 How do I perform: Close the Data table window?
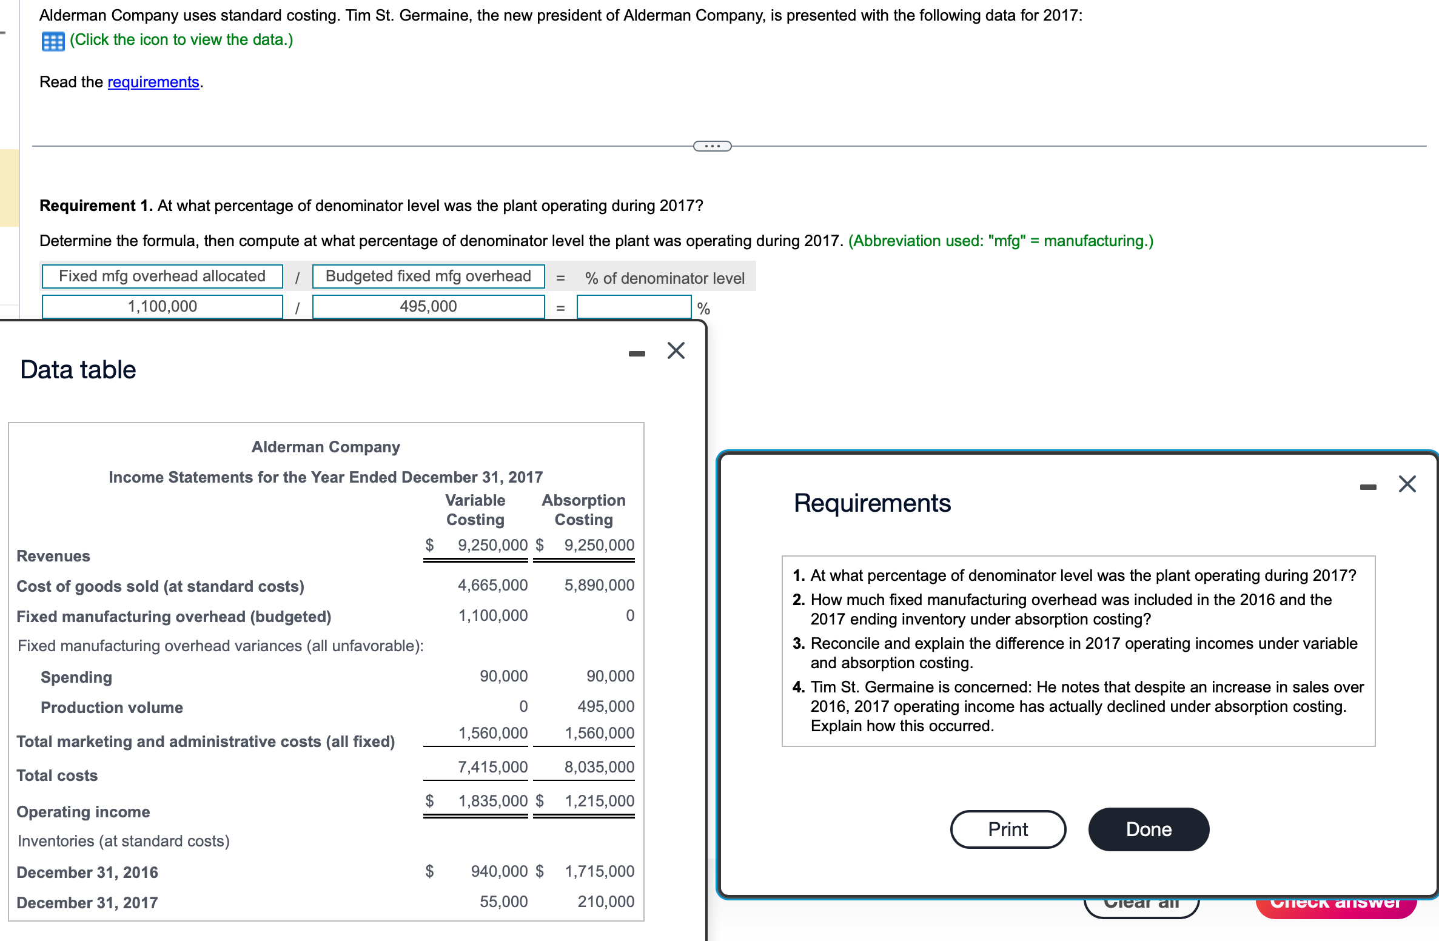[675, 350]
